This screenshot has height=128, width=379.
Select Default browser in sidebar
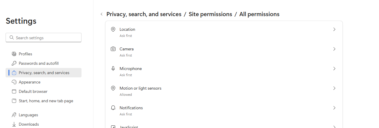coord(33,91)
